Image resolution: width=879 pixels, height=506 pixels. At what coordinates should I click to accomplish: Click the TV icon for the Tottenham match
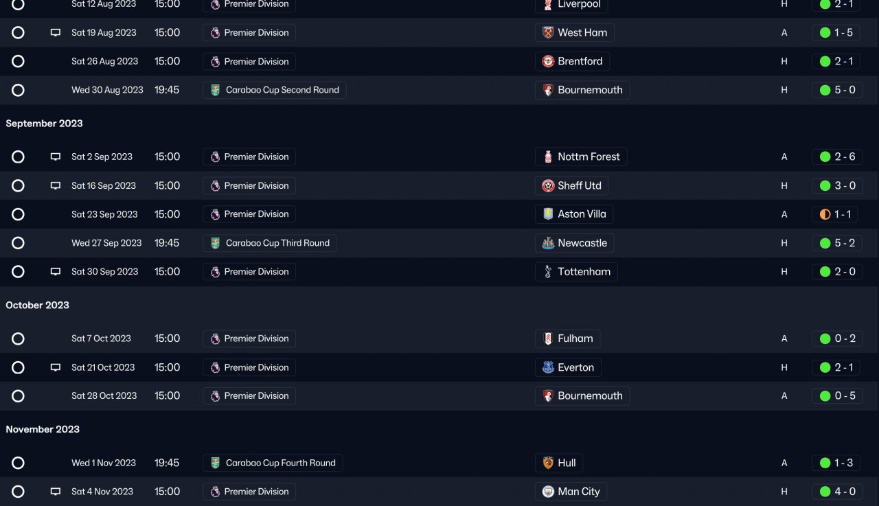point(56,272)
